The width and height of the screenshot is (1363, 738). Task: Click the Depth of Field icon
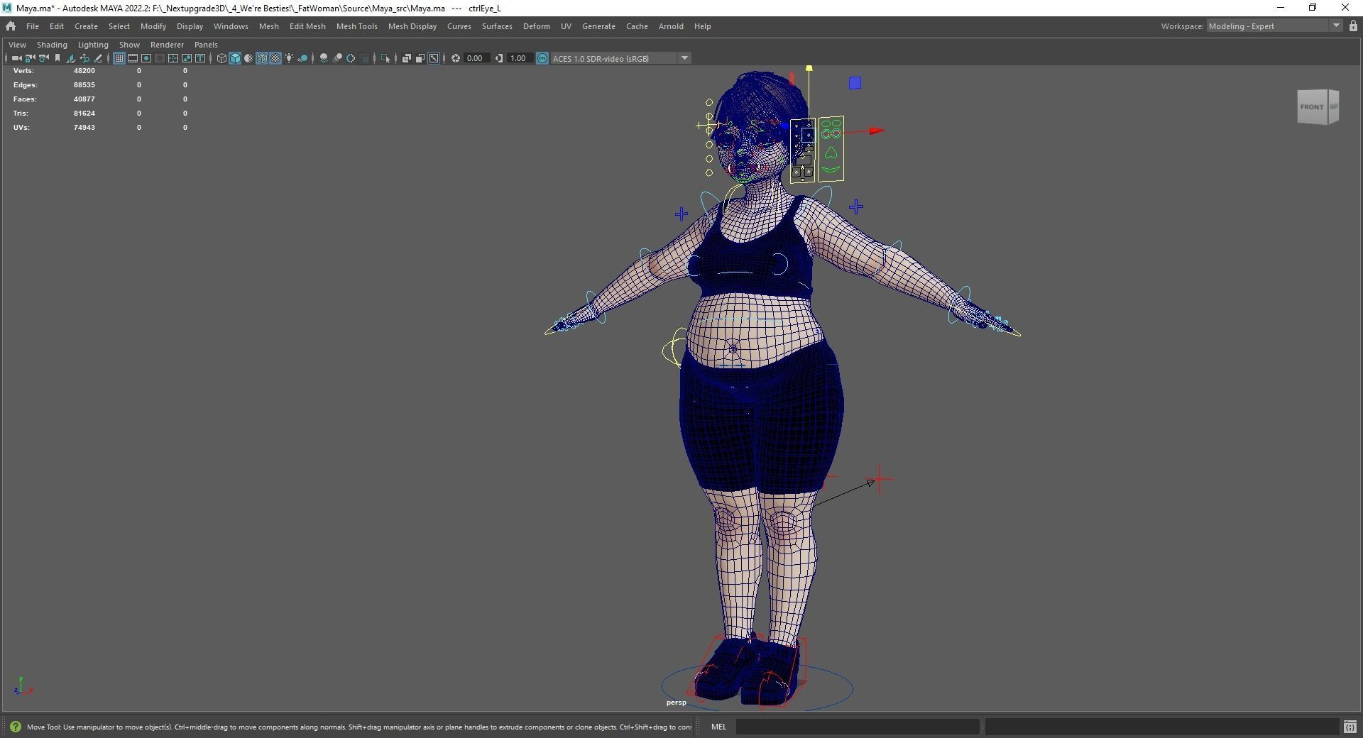pos(365,58)
